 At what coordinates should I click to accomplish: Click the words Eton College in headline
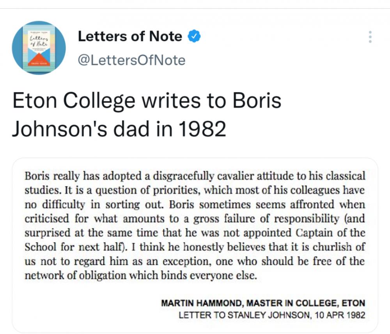coord(74,101)
